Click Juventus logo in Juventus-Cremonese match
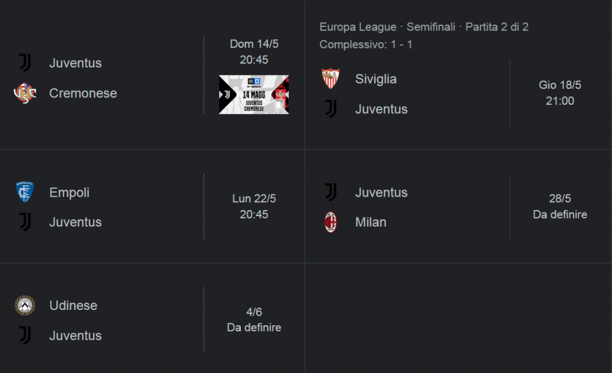Image resolution: width=612 pixels, height=373 pixels. [25, 63]
